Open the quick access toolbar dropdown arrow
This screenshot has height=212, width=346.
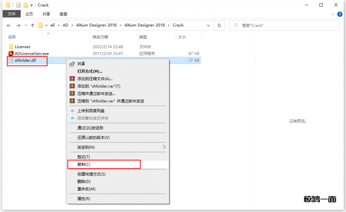(x=31, y=5)
